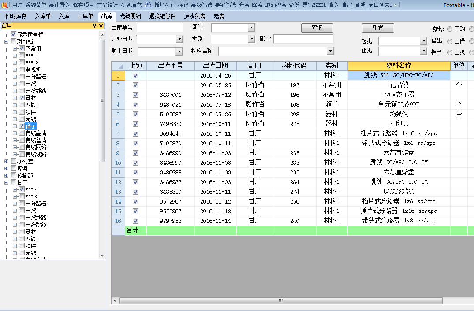The width and height of the screenshot is (474, 311).
Task: Switch to the 光缆明细 tab
Action: click(130, 16)
